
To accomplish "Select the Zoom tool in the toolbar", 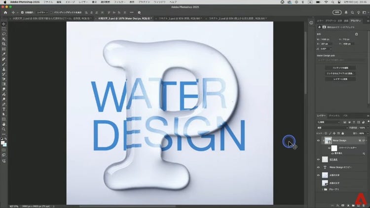I will point(4,129).
